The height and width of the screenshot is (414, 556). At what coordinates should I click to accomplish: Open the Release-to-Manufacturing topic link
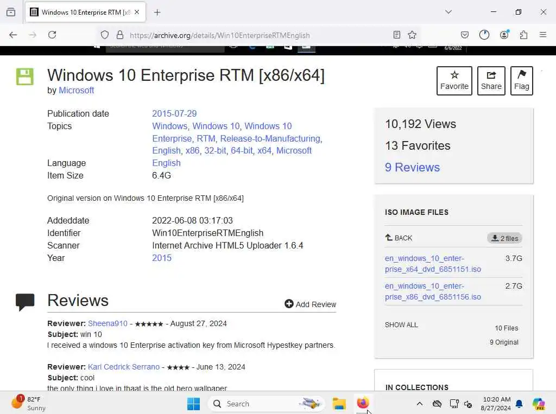[x=270, y=138]
